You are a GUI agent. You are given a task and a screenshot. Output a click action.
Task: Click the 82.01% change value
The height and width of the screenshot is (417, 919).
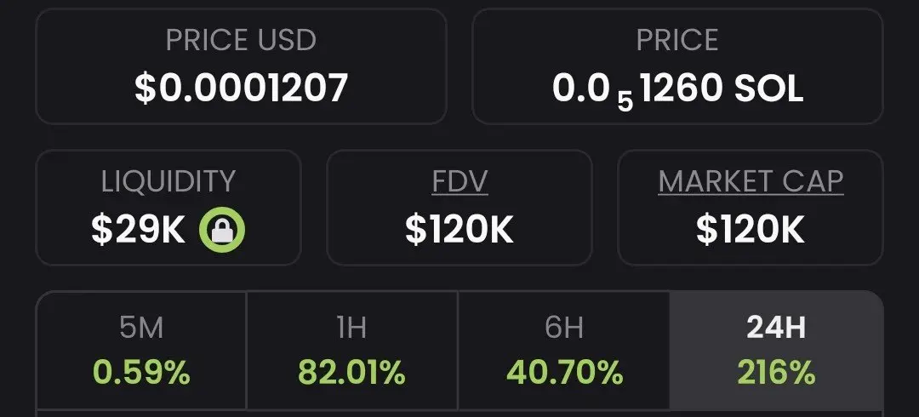point(351,373)
